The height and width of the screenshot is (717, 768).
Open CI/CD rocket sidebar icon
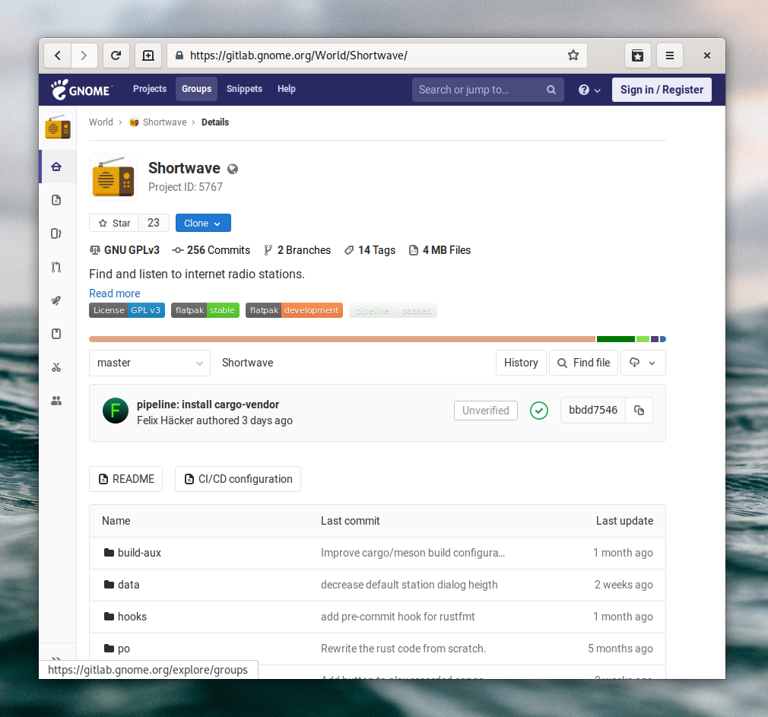point(56,300)
